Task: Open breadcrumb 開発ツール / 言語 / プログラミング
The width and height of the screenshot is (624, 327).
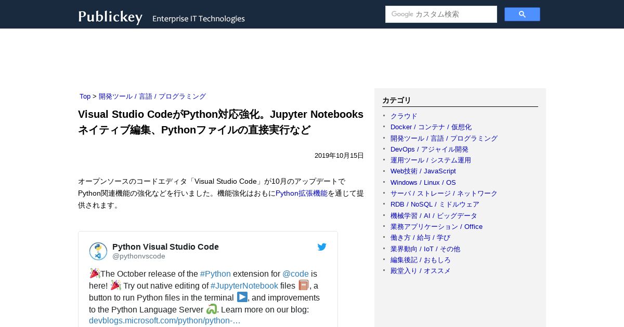Action: (152, 97)
